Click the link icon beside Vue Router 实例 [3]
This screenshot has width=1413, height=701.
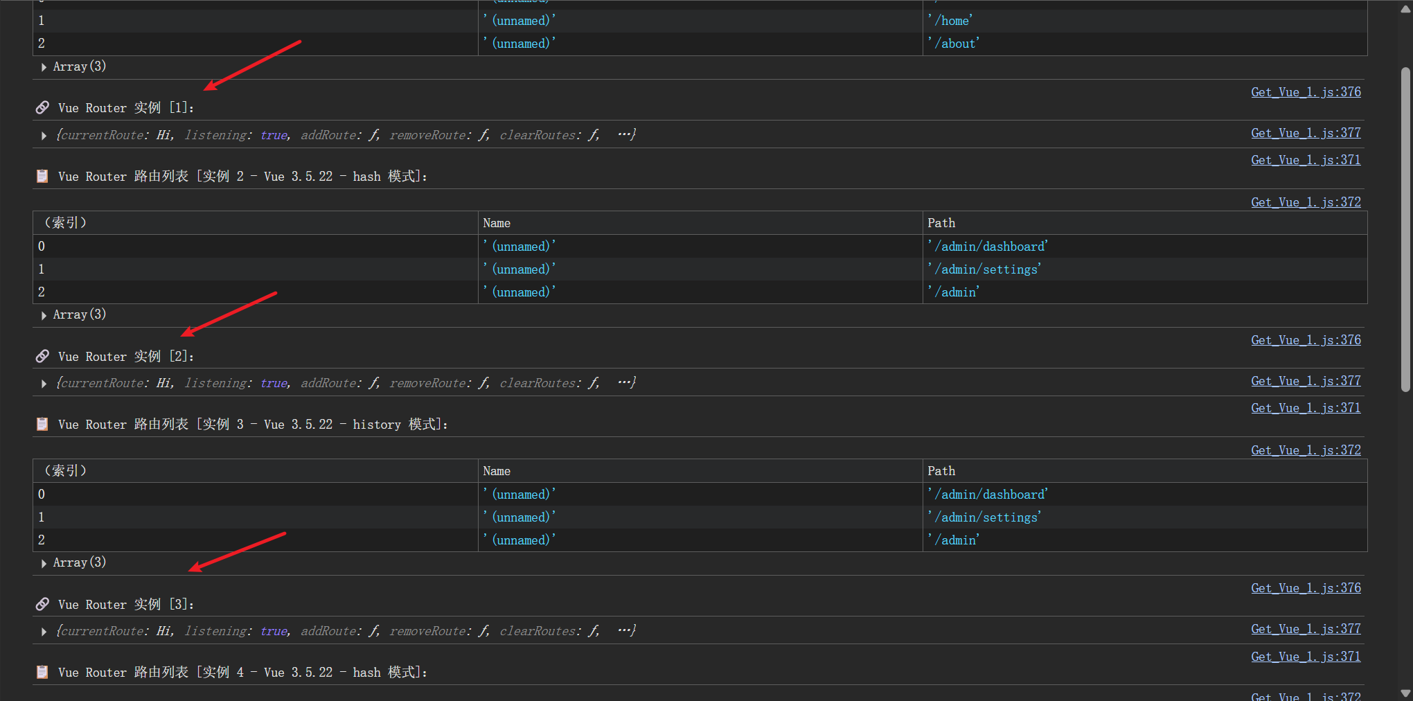42,604
